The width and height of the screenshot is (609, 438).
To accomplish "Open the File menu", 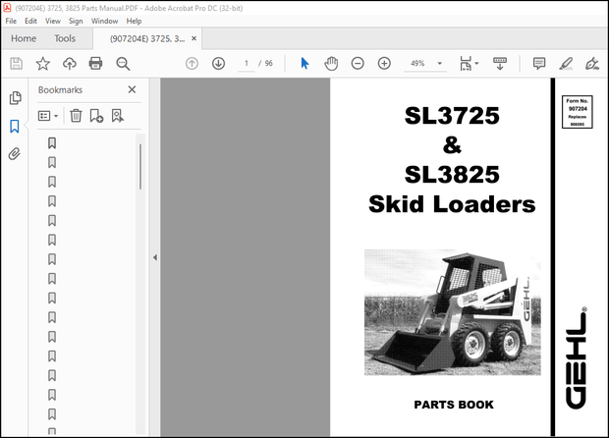I will (x=11, y=21).
